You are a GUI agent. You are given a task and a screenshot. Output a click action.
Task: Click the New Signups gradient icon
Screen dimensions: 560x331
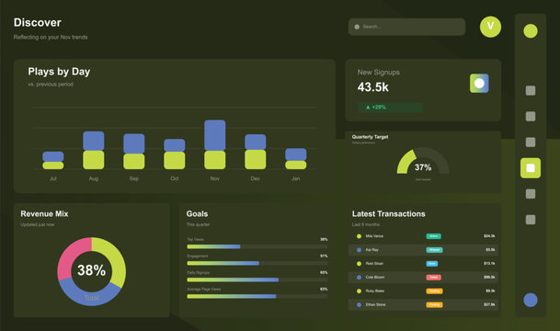pyautogui.click(x=479, y=83)
